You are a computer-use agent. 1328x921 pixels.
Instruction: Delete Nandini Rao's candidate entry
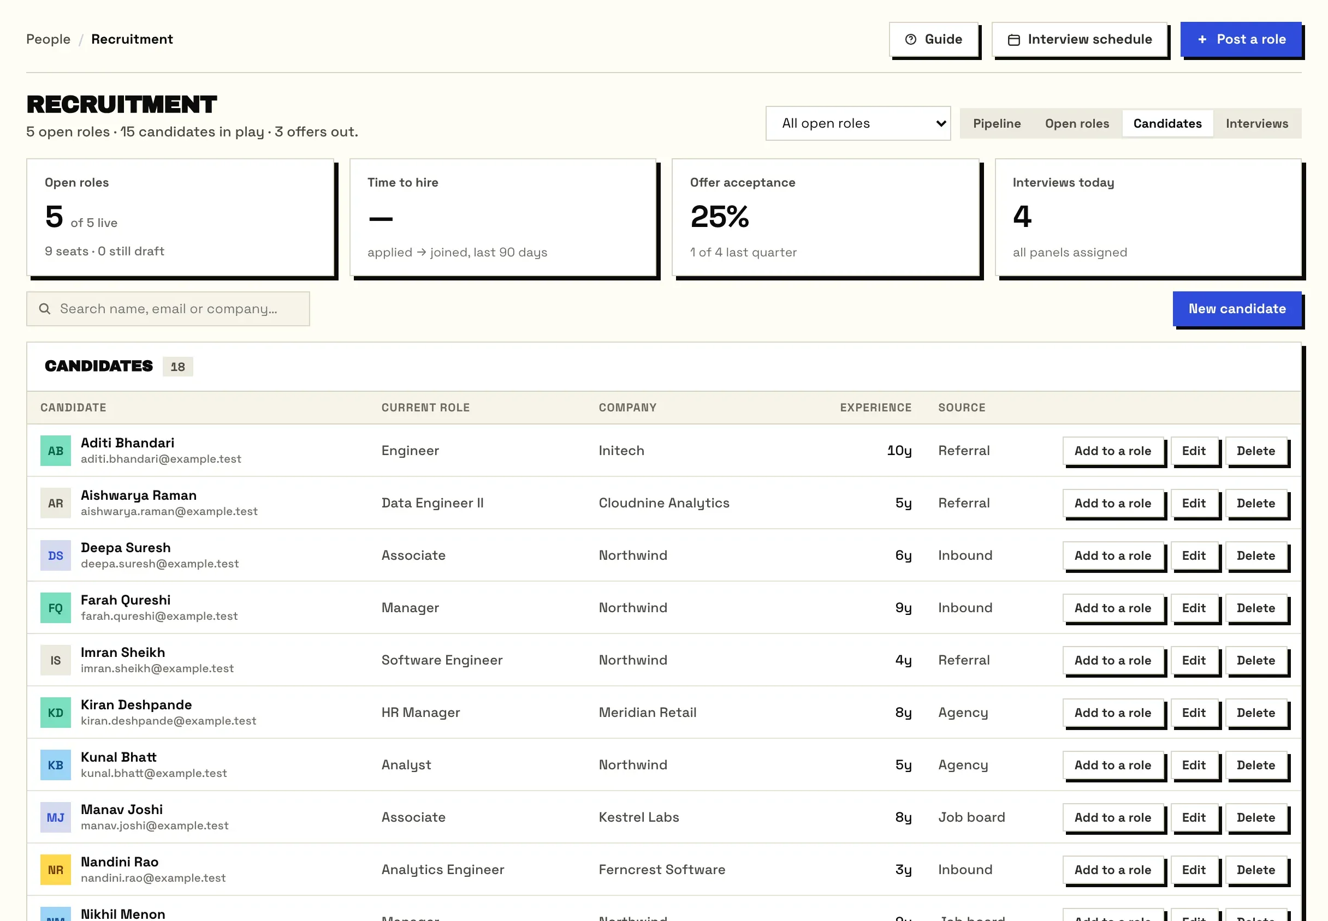coord(1255,870)
